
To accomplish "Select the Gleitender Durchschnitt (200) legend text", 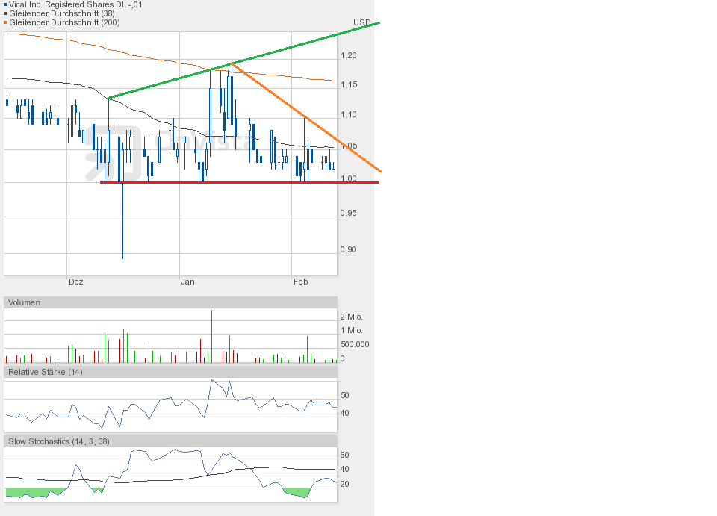I will pyautogui.click(x=64, y=23).
